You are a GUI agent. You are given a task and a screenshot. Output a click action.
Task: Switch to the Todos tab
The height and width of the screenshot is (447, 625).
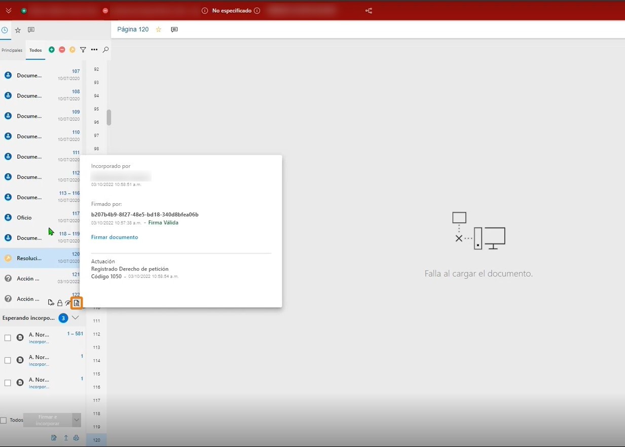pos(35,50)
